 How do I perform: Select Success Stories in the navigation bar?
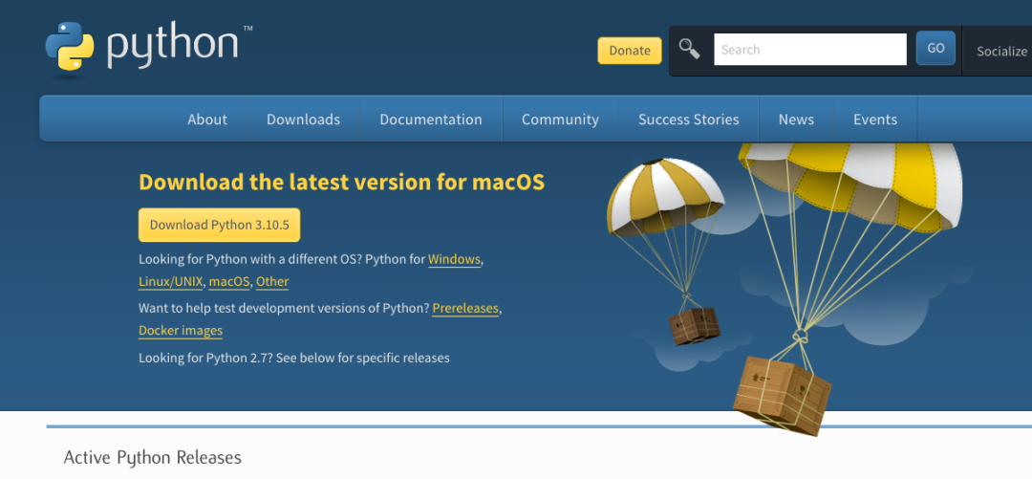click(x=688, y=120)
